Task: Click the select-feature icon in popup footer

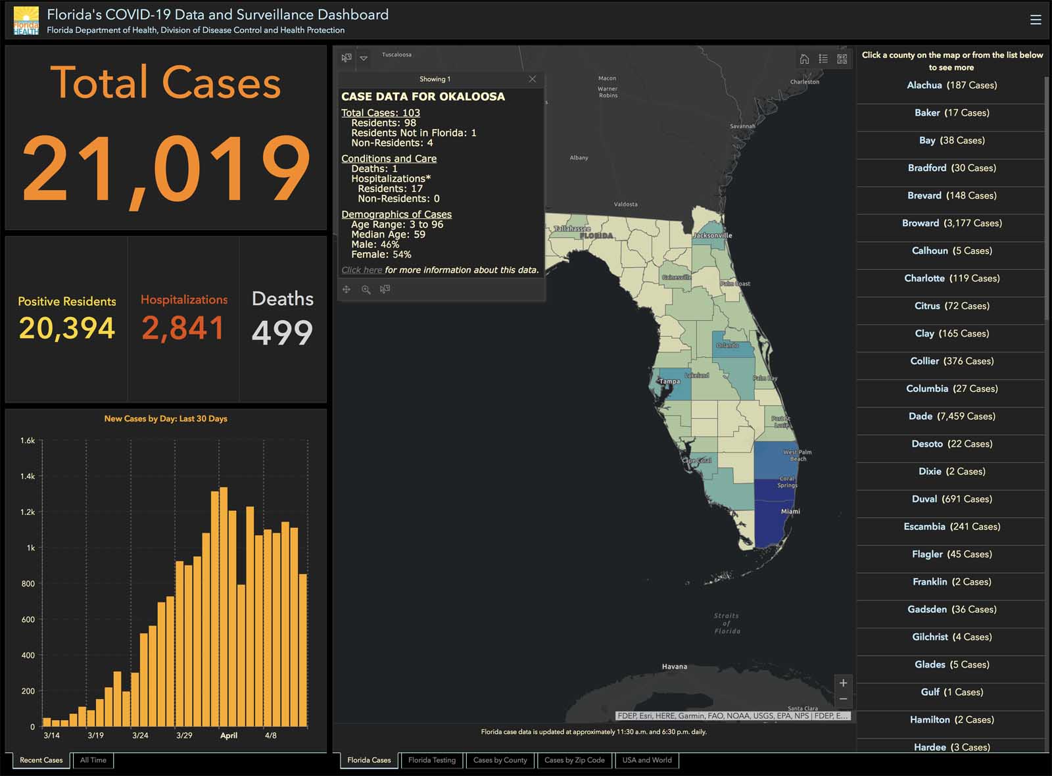Action: point(385,289)
